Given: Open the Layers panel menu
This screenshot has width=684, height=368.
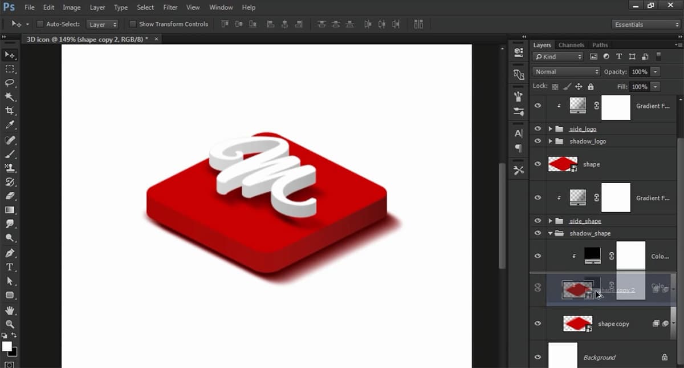Looking at the screenshot, I should point(679,45).
